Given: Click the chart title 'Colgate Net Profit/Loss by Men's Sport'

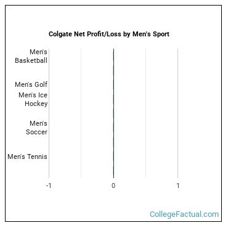Looking at the screenshot, I should (109, 34).
